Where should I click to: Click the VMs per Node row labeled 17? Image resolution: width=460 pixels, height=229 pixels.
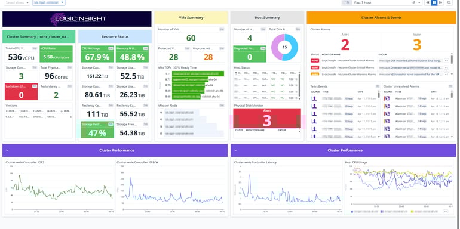pos(194,134)
